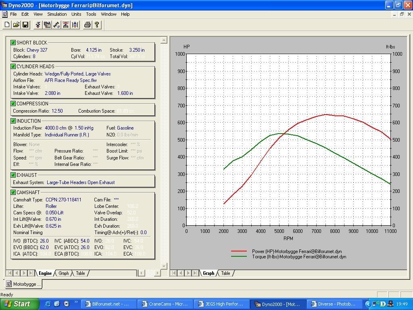This screenshot has height=310, width=413.
Task: Click the Engine pane vertical scrollbar up arrow
Action: coord(164,40)
